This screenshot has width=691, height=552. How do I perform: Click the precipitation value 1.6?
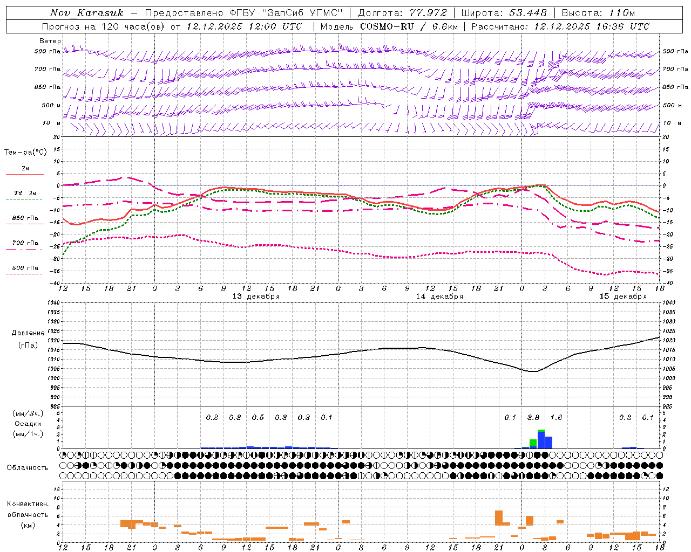click(x=556, y=417)
